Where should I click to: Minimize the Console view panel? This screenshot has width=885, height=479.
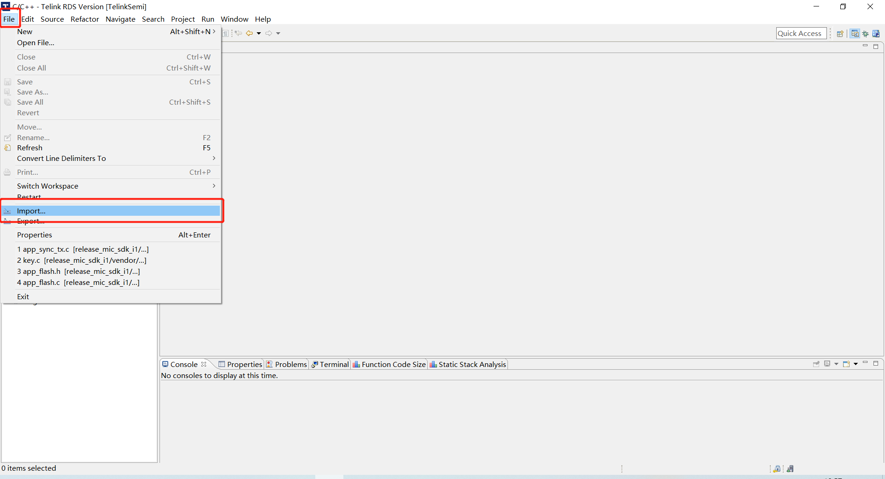(x=866, y=364)
